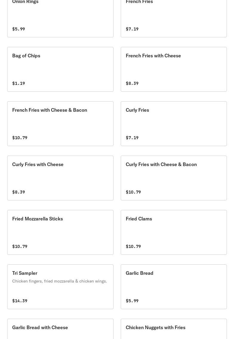Click the Bag of Chips card
The width and height of the screenshot is (234, 339).
(60, 69)
